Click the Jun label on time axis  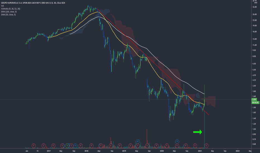[27, 151]
